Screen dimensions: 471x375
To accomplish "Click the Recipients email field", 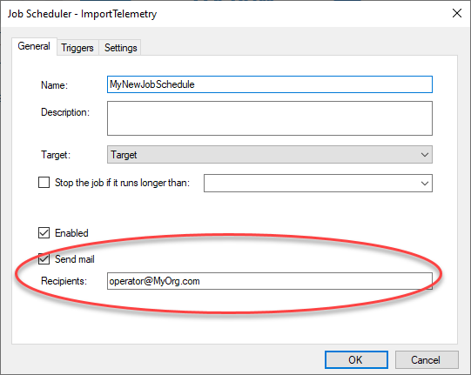I will 269,281.
